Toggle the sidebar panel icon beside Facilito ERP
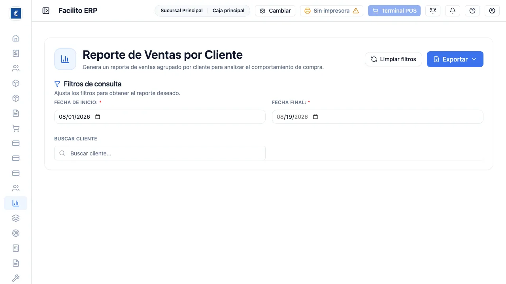Screen dimensions: 506x284 coord(46,11)
